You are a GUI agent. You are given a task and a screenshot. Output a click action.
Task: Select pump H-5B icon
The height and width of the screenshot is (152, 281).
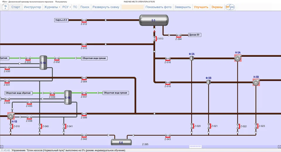[x=256, y=82]
